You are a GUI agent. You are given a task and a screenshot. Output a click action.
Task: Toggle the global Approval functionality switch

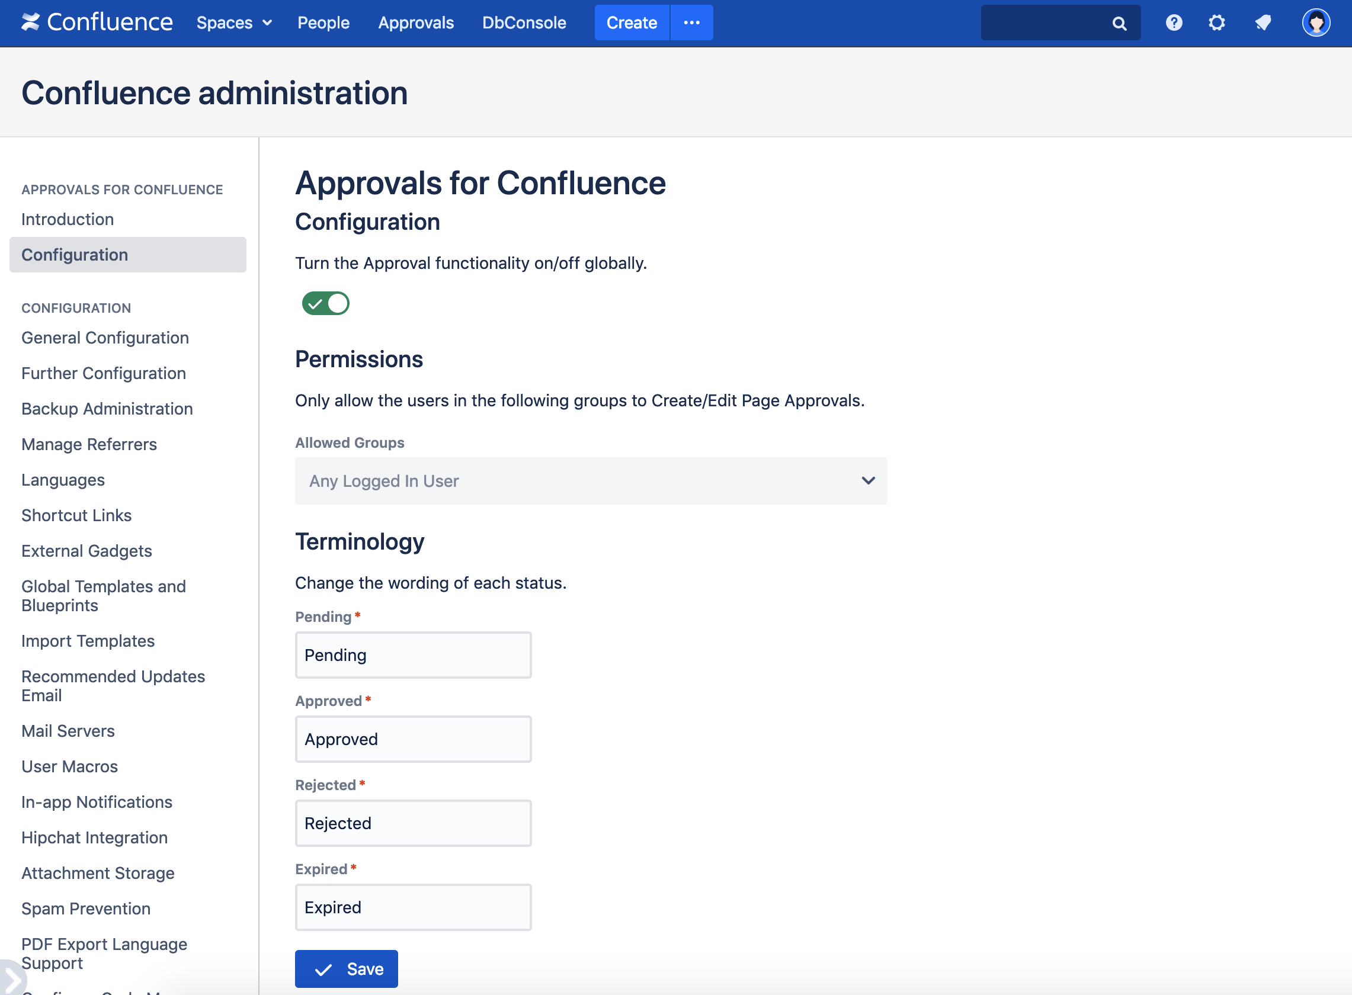(x=325, y=304)
